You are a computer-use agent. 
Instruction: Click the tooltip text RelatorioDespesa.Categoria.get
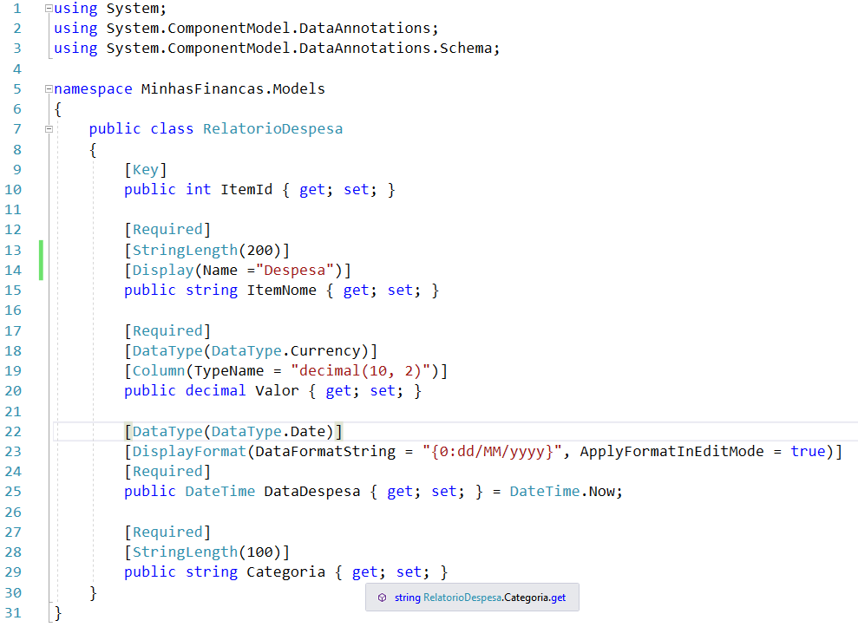tap(494, 598)
